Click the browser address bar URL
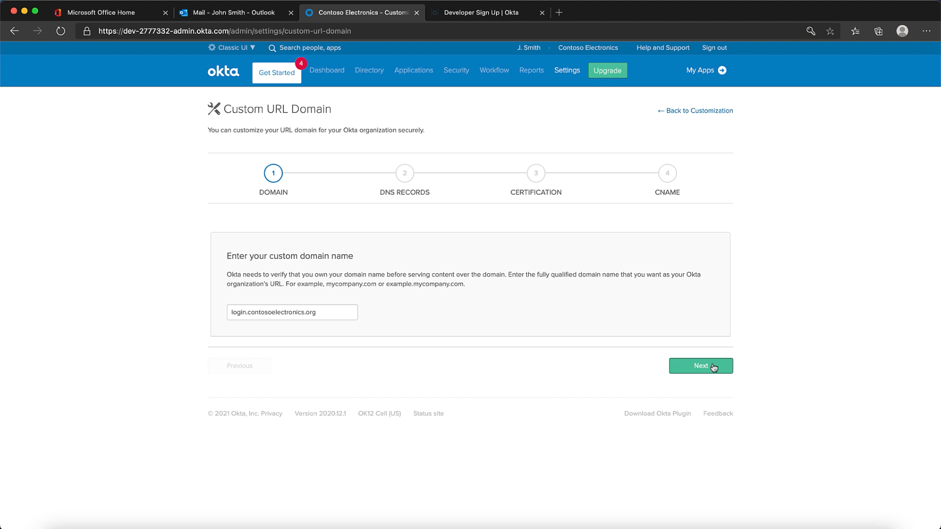The image size is (941, 529). click(x=225, y=31)
